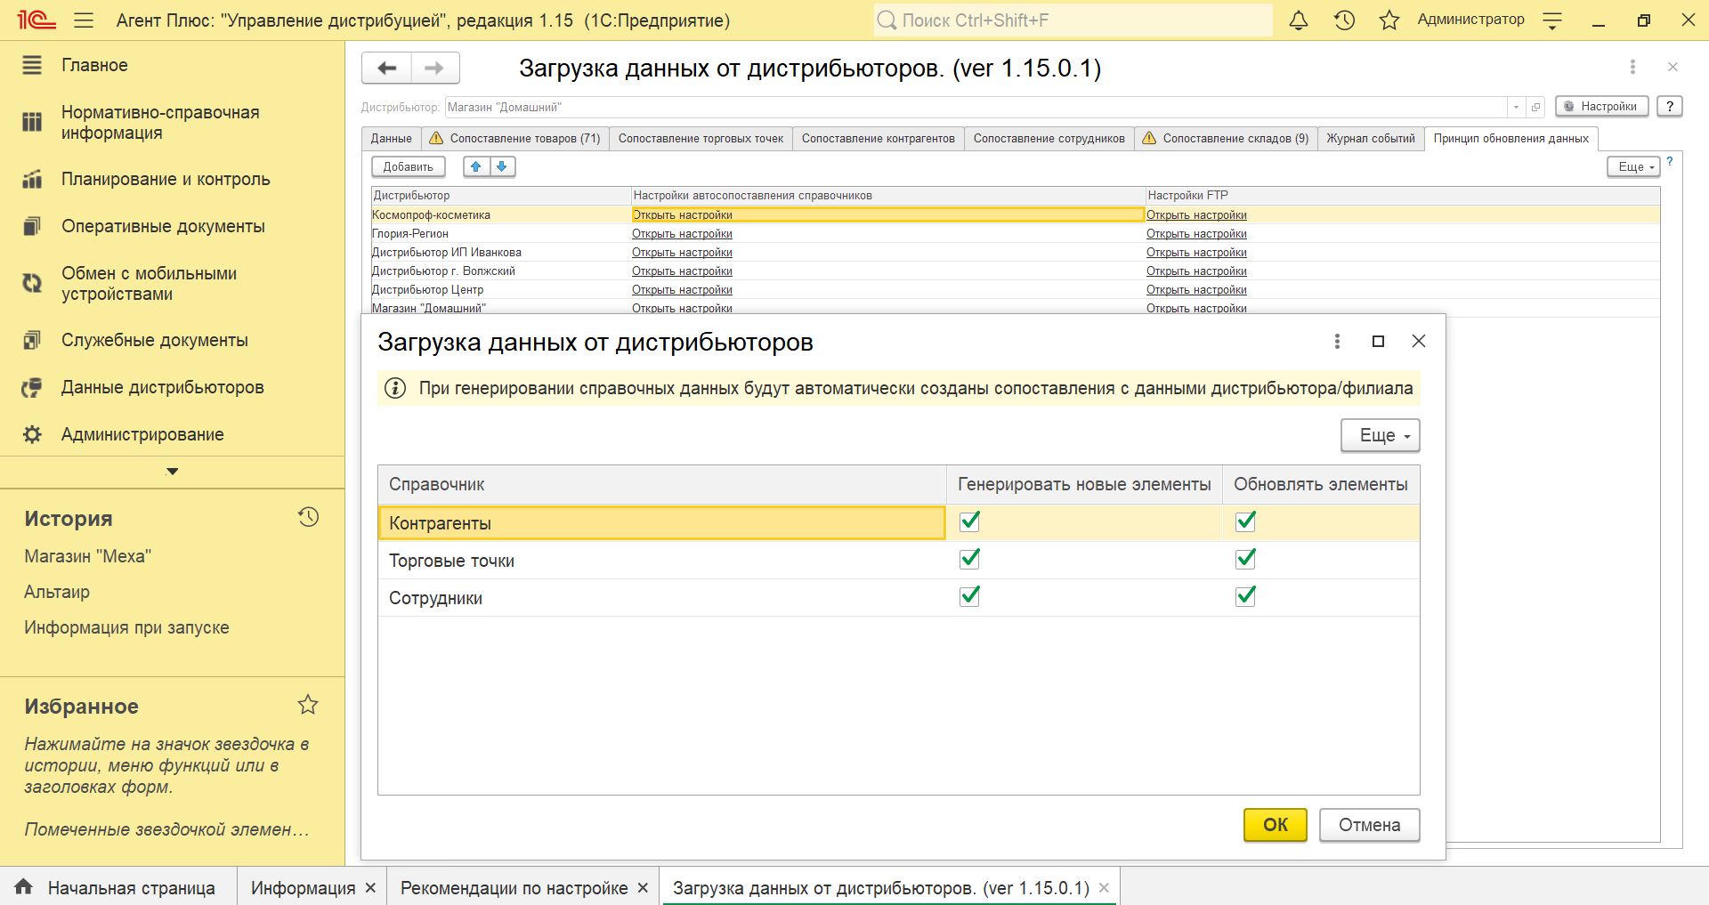Select Торговые точки row in dialog
The image size is (1709, 905).
[898, 561]
